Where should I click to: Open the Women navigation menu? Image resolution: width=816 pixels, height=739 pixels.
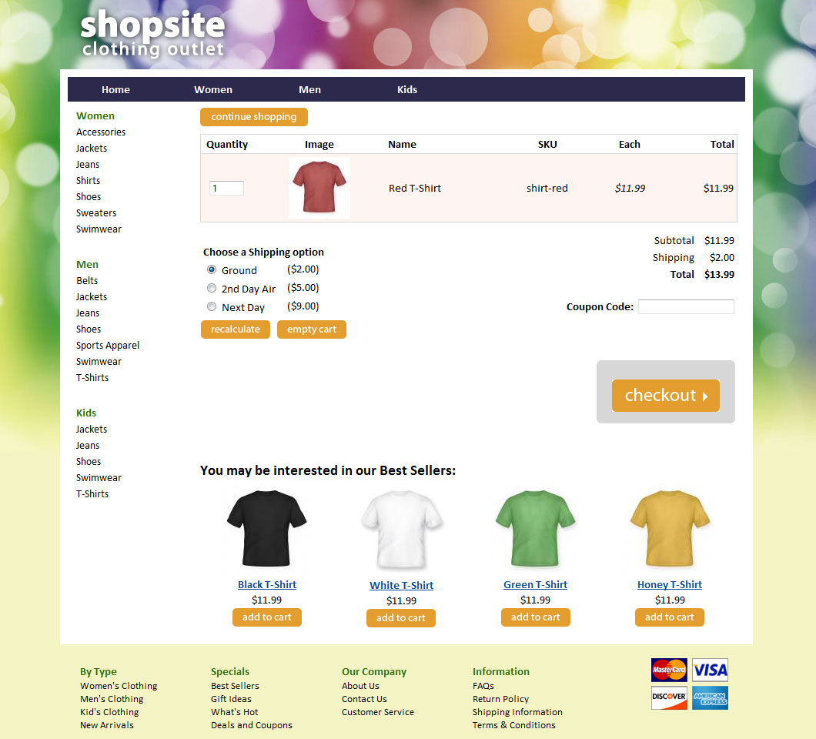[x=213, y=89]
